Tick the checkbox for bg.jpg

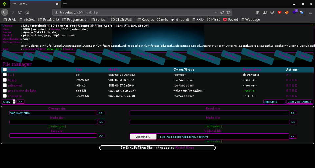tap(5, 80)
